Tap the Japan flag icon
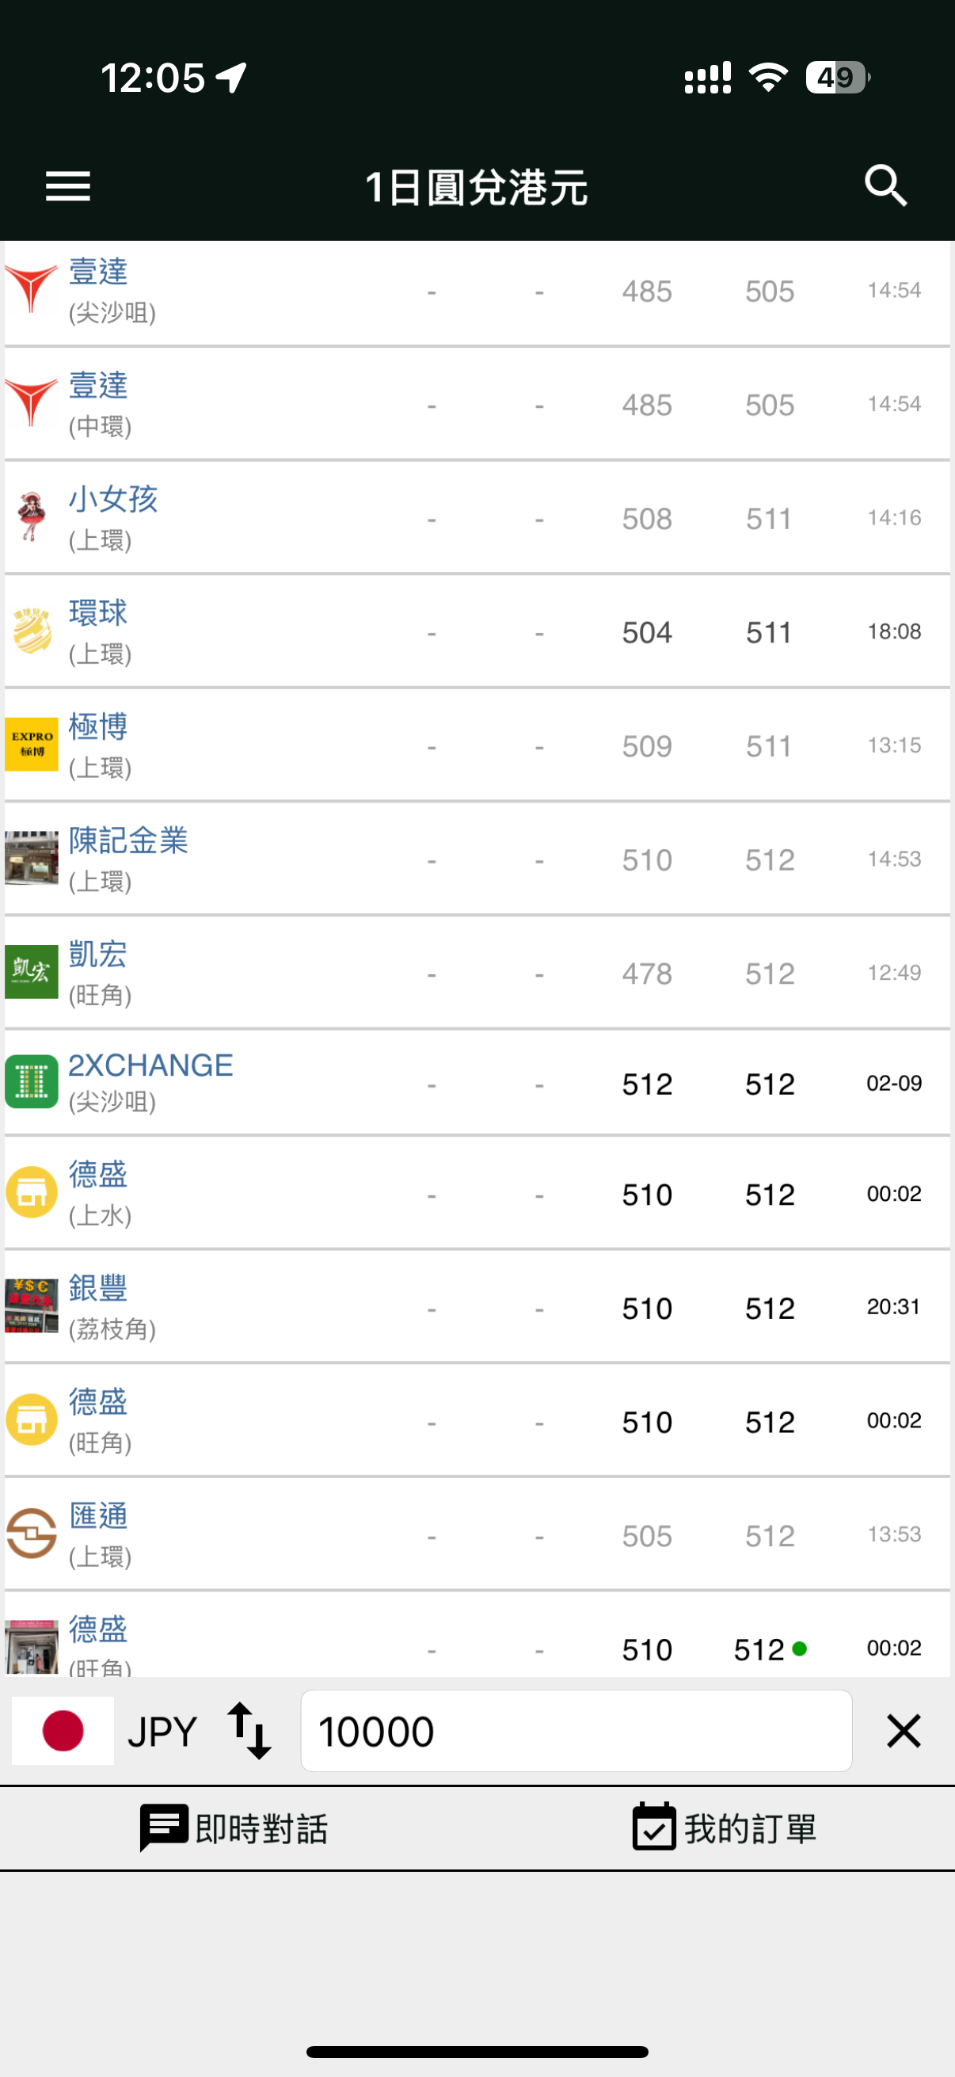 click(x=63, y=1731)
